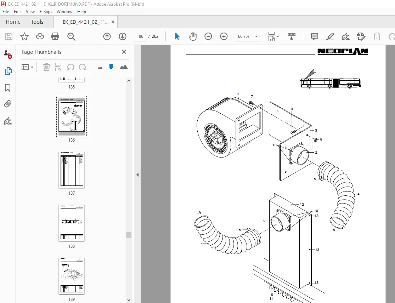395x303 pixels.
Task: Open signature panel in left sidebar
Action: pyautogui.click(x=8, y=54)
